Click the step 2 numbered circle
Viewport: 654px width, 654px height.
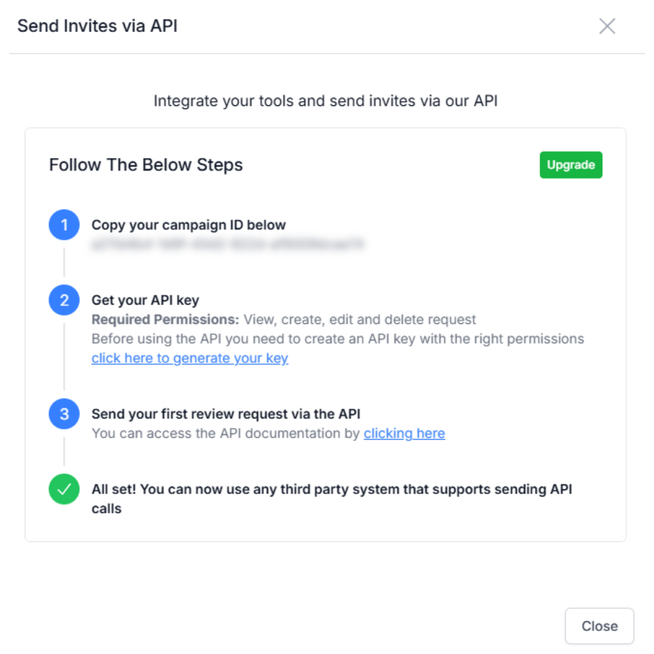[64, 300]
